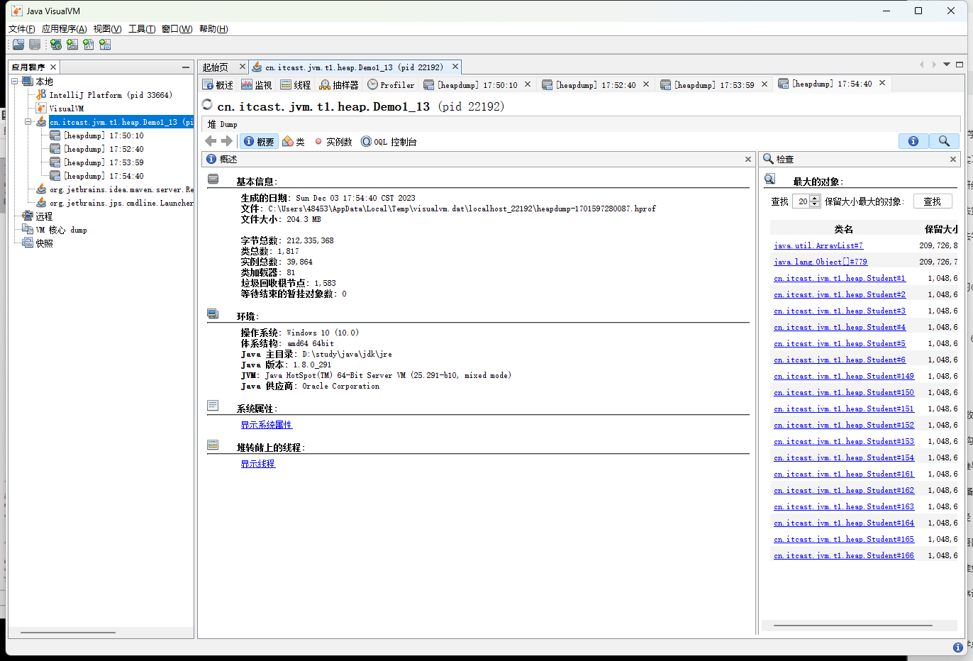Switch to the 类 classes view
Screen dimensions: 973x661
[x=294, y=141]
